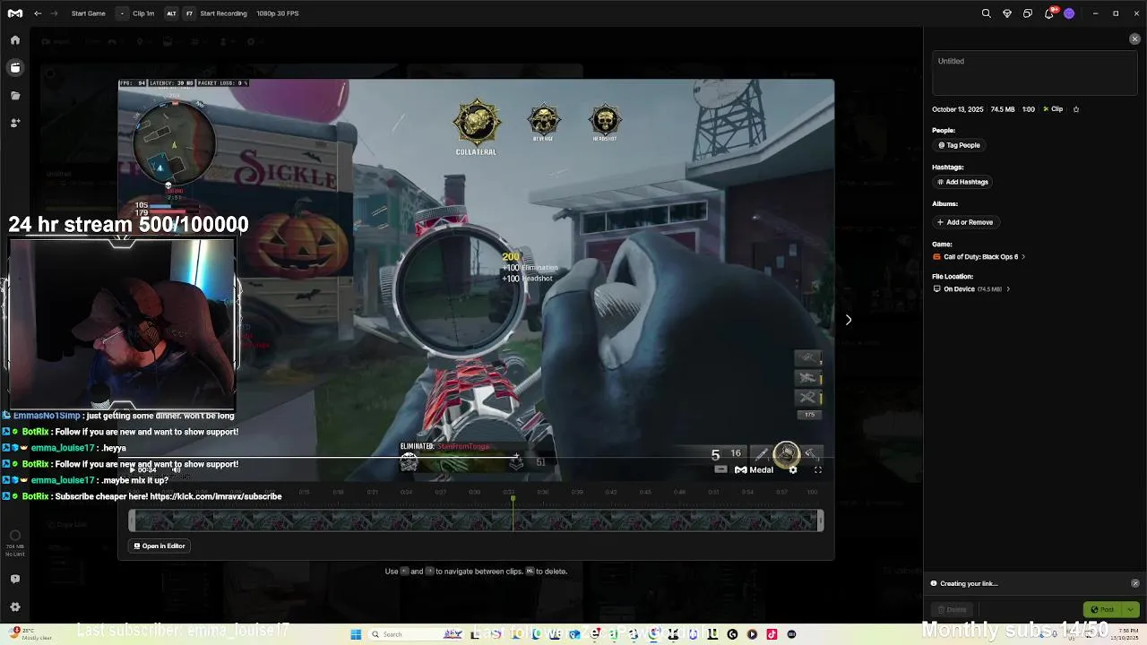Click the left trim handle of the timeline
The width and height of the screenshot is (1147, 645).
point(132,520)
